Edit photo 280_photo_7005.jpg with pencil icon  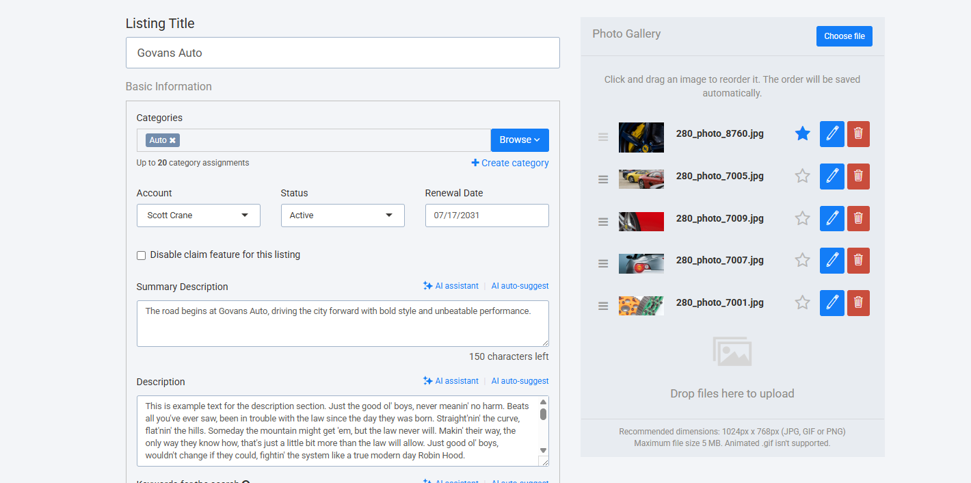pos(832,177)
